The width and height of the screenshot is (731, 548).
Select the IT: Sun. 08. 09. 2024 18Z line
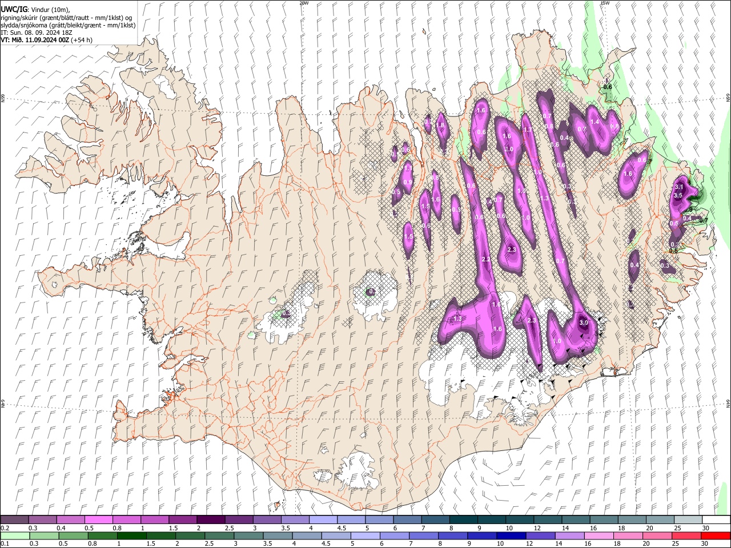coord(38,33)
